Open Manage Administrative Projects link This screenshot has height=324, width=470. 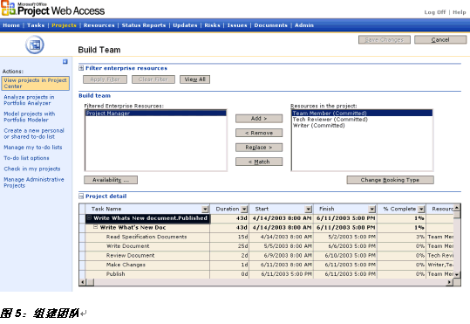(34, 183)
